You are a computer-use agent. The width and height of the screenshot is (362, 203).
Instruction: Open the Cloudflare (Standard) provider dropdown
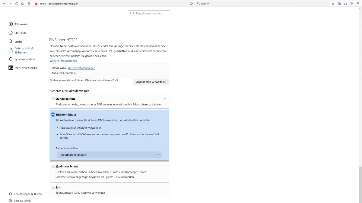click(x=110, y=155)
